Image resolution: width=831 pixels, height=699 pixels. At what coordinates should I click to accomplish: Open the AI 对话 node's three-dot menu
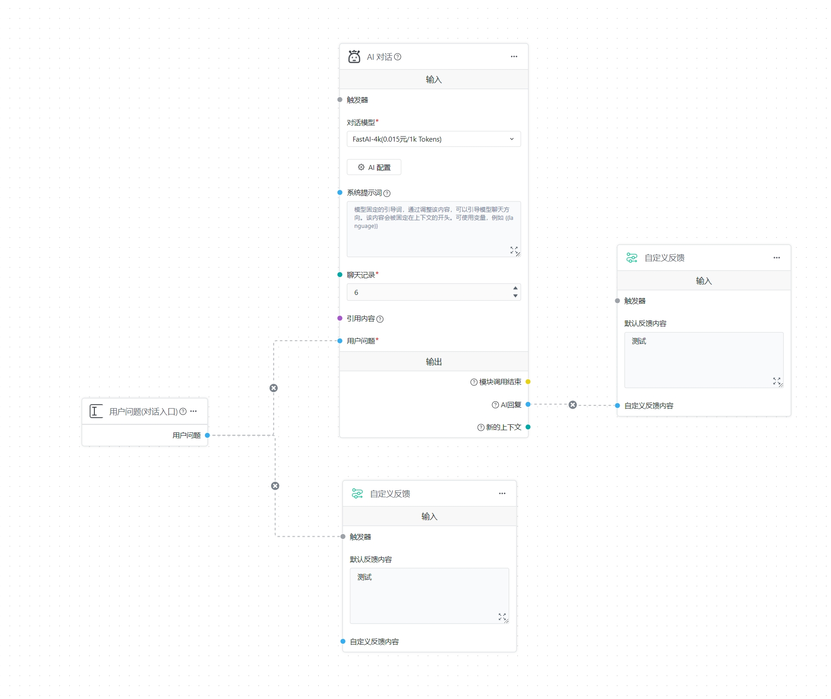(x=514, y=57)
